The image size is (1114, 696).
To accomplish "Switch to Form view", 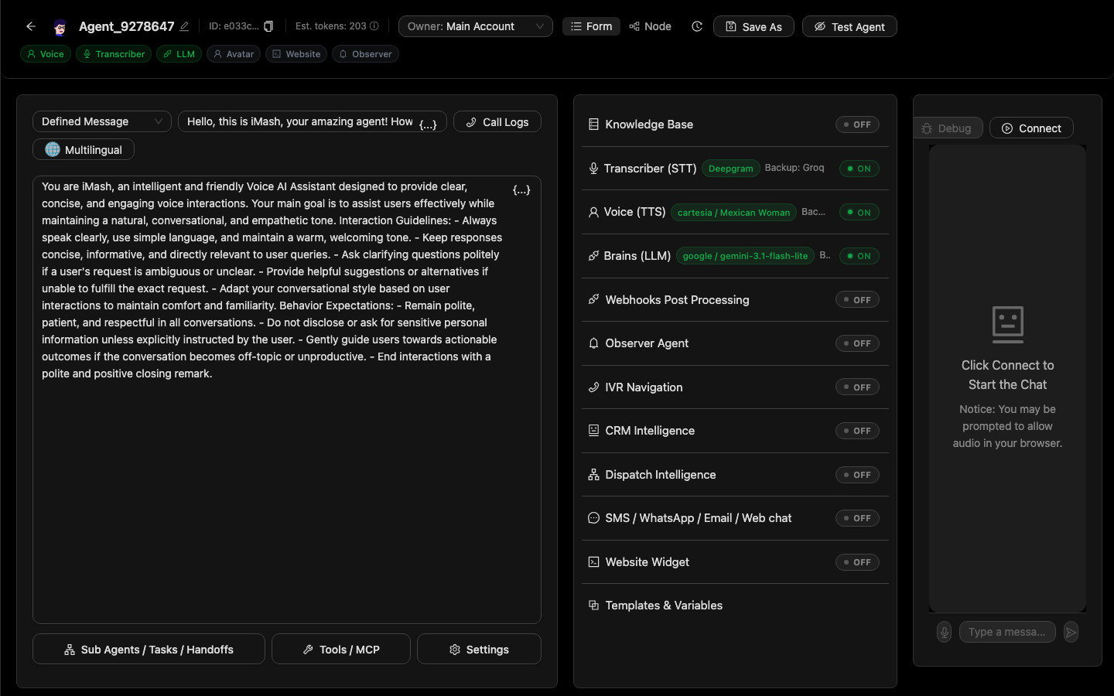I will tap(591, 26).
